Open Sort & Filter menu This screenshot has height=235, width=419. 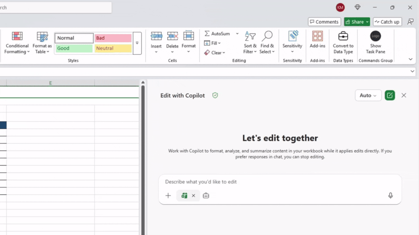pyautogui.click(x=250, y=43)
